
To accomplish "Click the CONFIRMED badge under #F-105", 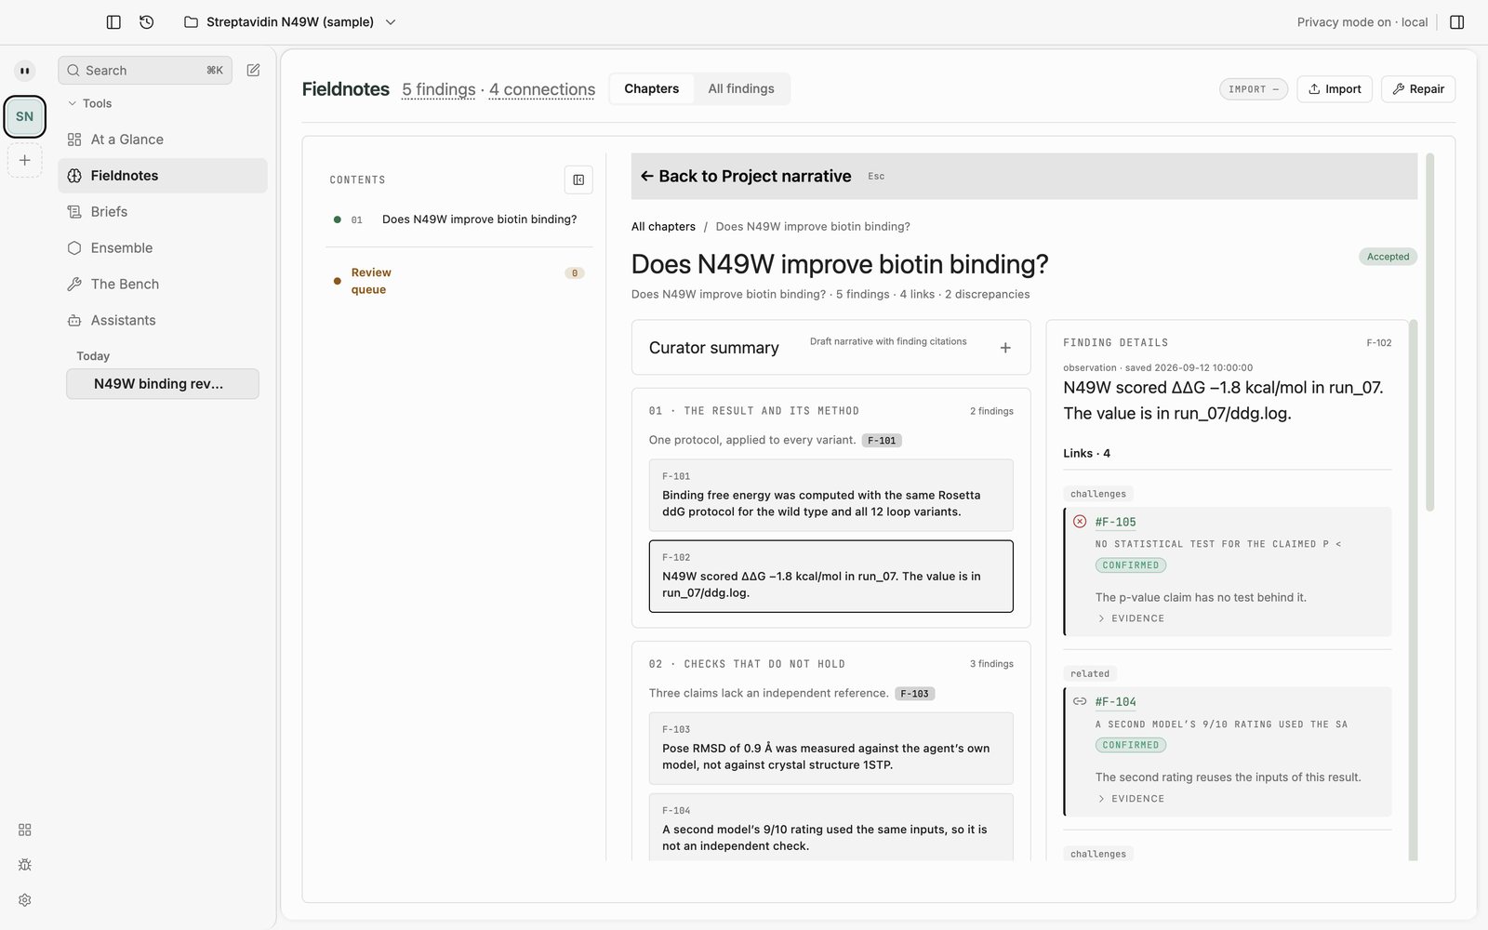I will [x=1131, y=565].
